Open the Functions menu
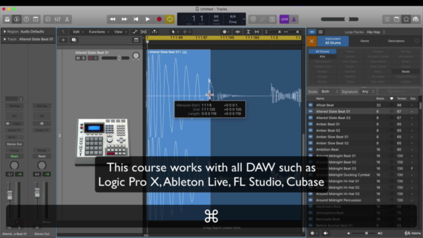The height and width of the screenshot is (238, 423). 99,32
